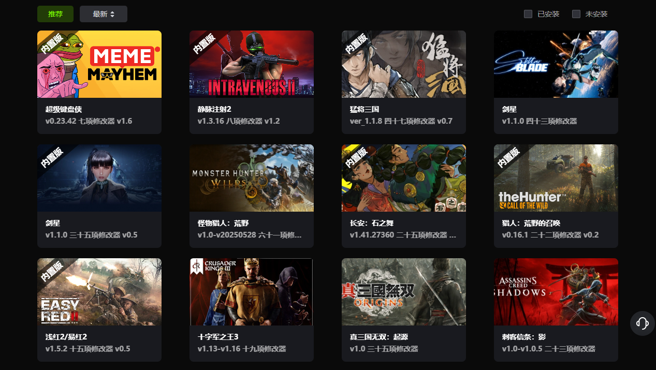656x370 pixels.
Task: Open 长安：石之舞 game title
Action: [x=372, y=223]
